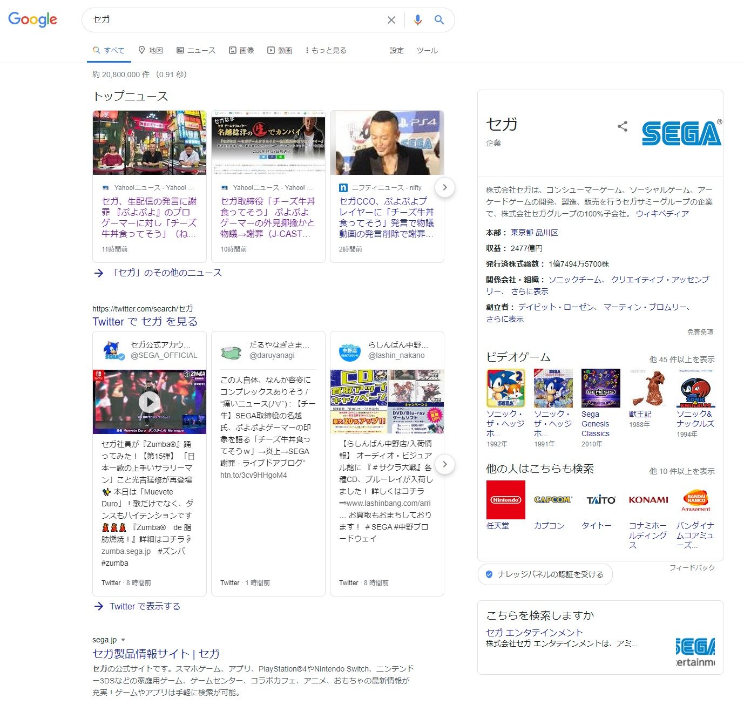Click ナレッジパネルの認証を受ける button

point(545,574)
